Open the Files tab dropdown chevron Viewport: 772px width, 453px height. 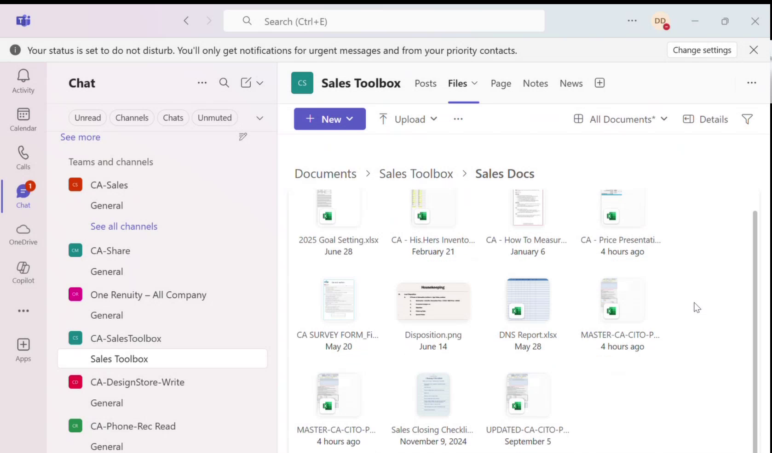[x=475, y=84]
